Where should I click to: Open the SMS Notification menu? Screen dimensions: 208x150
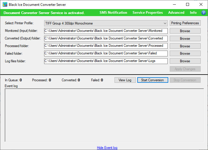[113, 13]
